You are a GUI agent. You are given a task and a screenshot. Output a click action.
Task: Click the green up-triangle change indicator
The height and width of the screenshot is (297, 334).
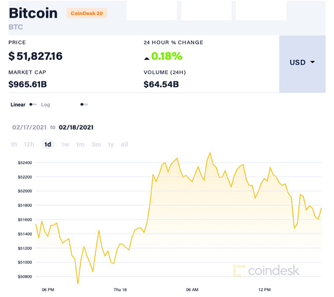(x=146, y=57)
